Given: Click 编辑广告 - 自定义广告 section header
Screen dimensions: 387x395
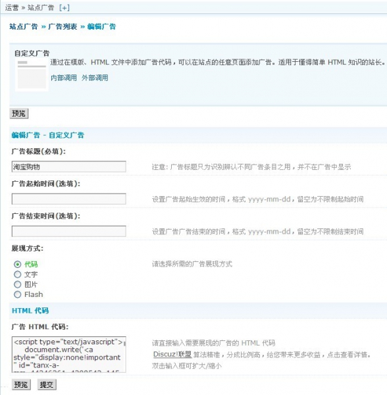Looking at the screenshot, I should pyautogui.click(x=48, y=135).
